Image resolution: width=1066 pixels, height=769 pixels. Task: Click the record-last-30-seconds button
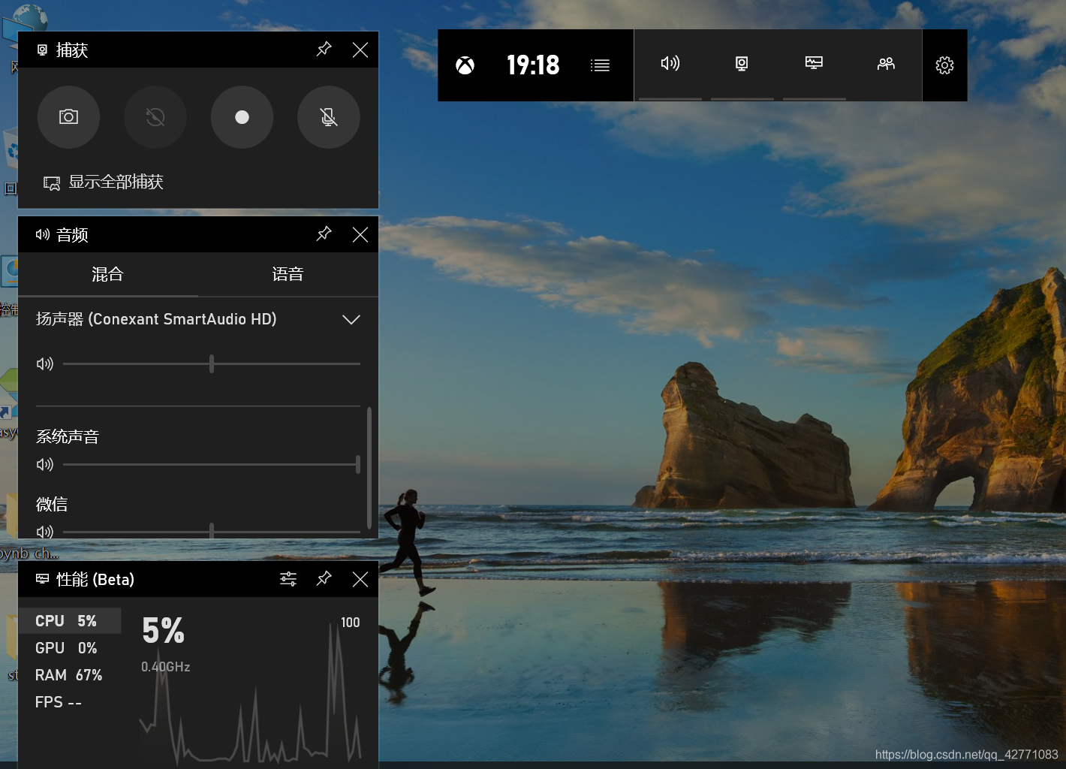[x=155, y=117]
